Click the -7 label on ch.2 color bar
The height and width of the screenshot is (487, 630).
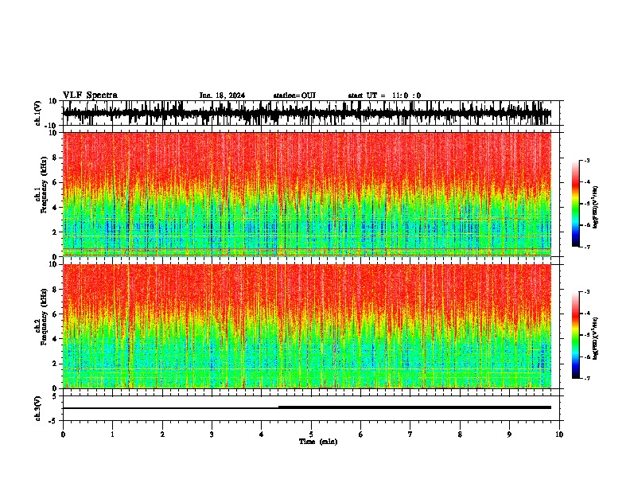coord(586,379)
